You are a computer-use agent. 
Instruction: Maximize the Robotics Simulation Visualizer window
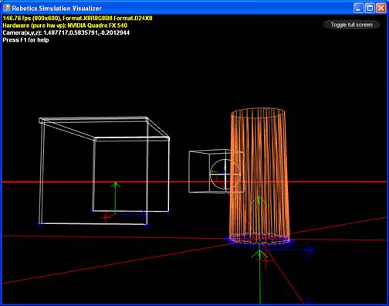coord(370,8)
